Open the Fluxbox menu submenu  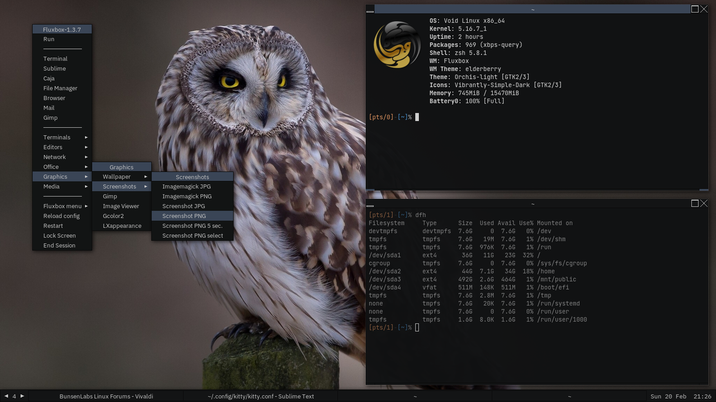click(62, 206)
